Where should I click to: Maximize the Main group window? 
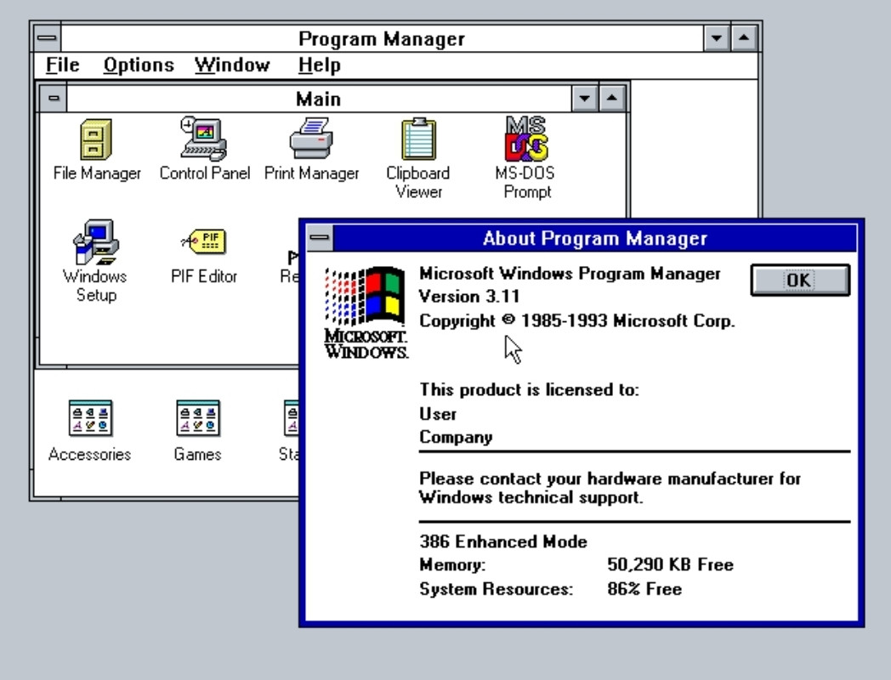pyautogui.click(x=612, y=99)
